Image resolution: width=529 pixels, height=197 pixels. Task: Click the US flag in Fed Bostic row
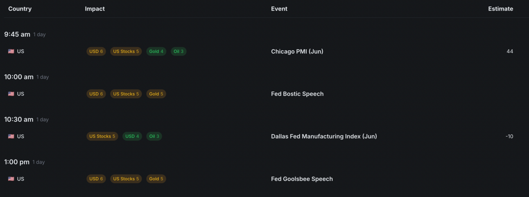11,94
